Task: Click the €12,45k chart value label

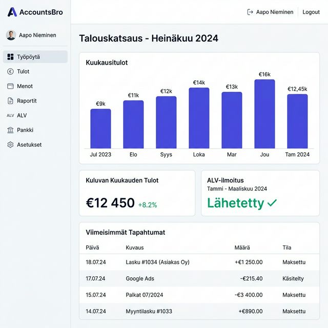Action: pyautogui.click(x=297, y=89)
